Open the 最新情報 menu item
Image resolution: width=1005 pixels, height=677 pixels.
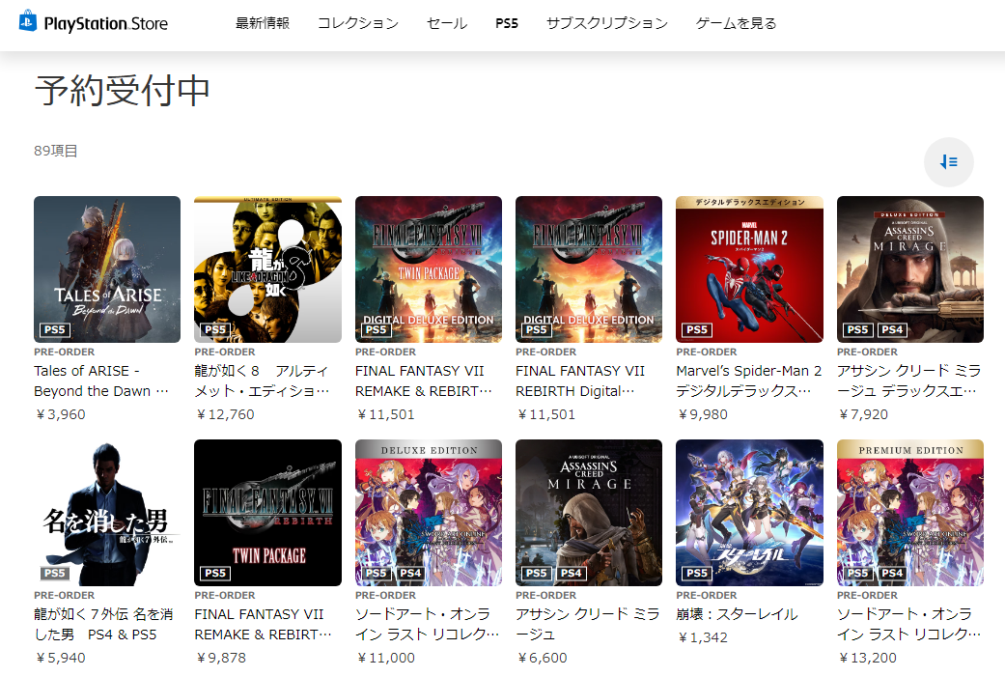click(x=263, y=23)
